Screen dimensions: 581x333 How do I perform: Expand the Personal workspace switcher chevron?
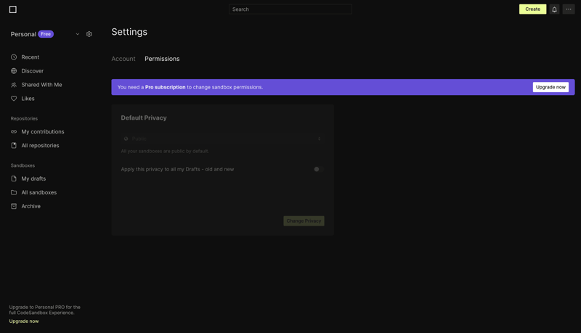click(x=78, y=34)
